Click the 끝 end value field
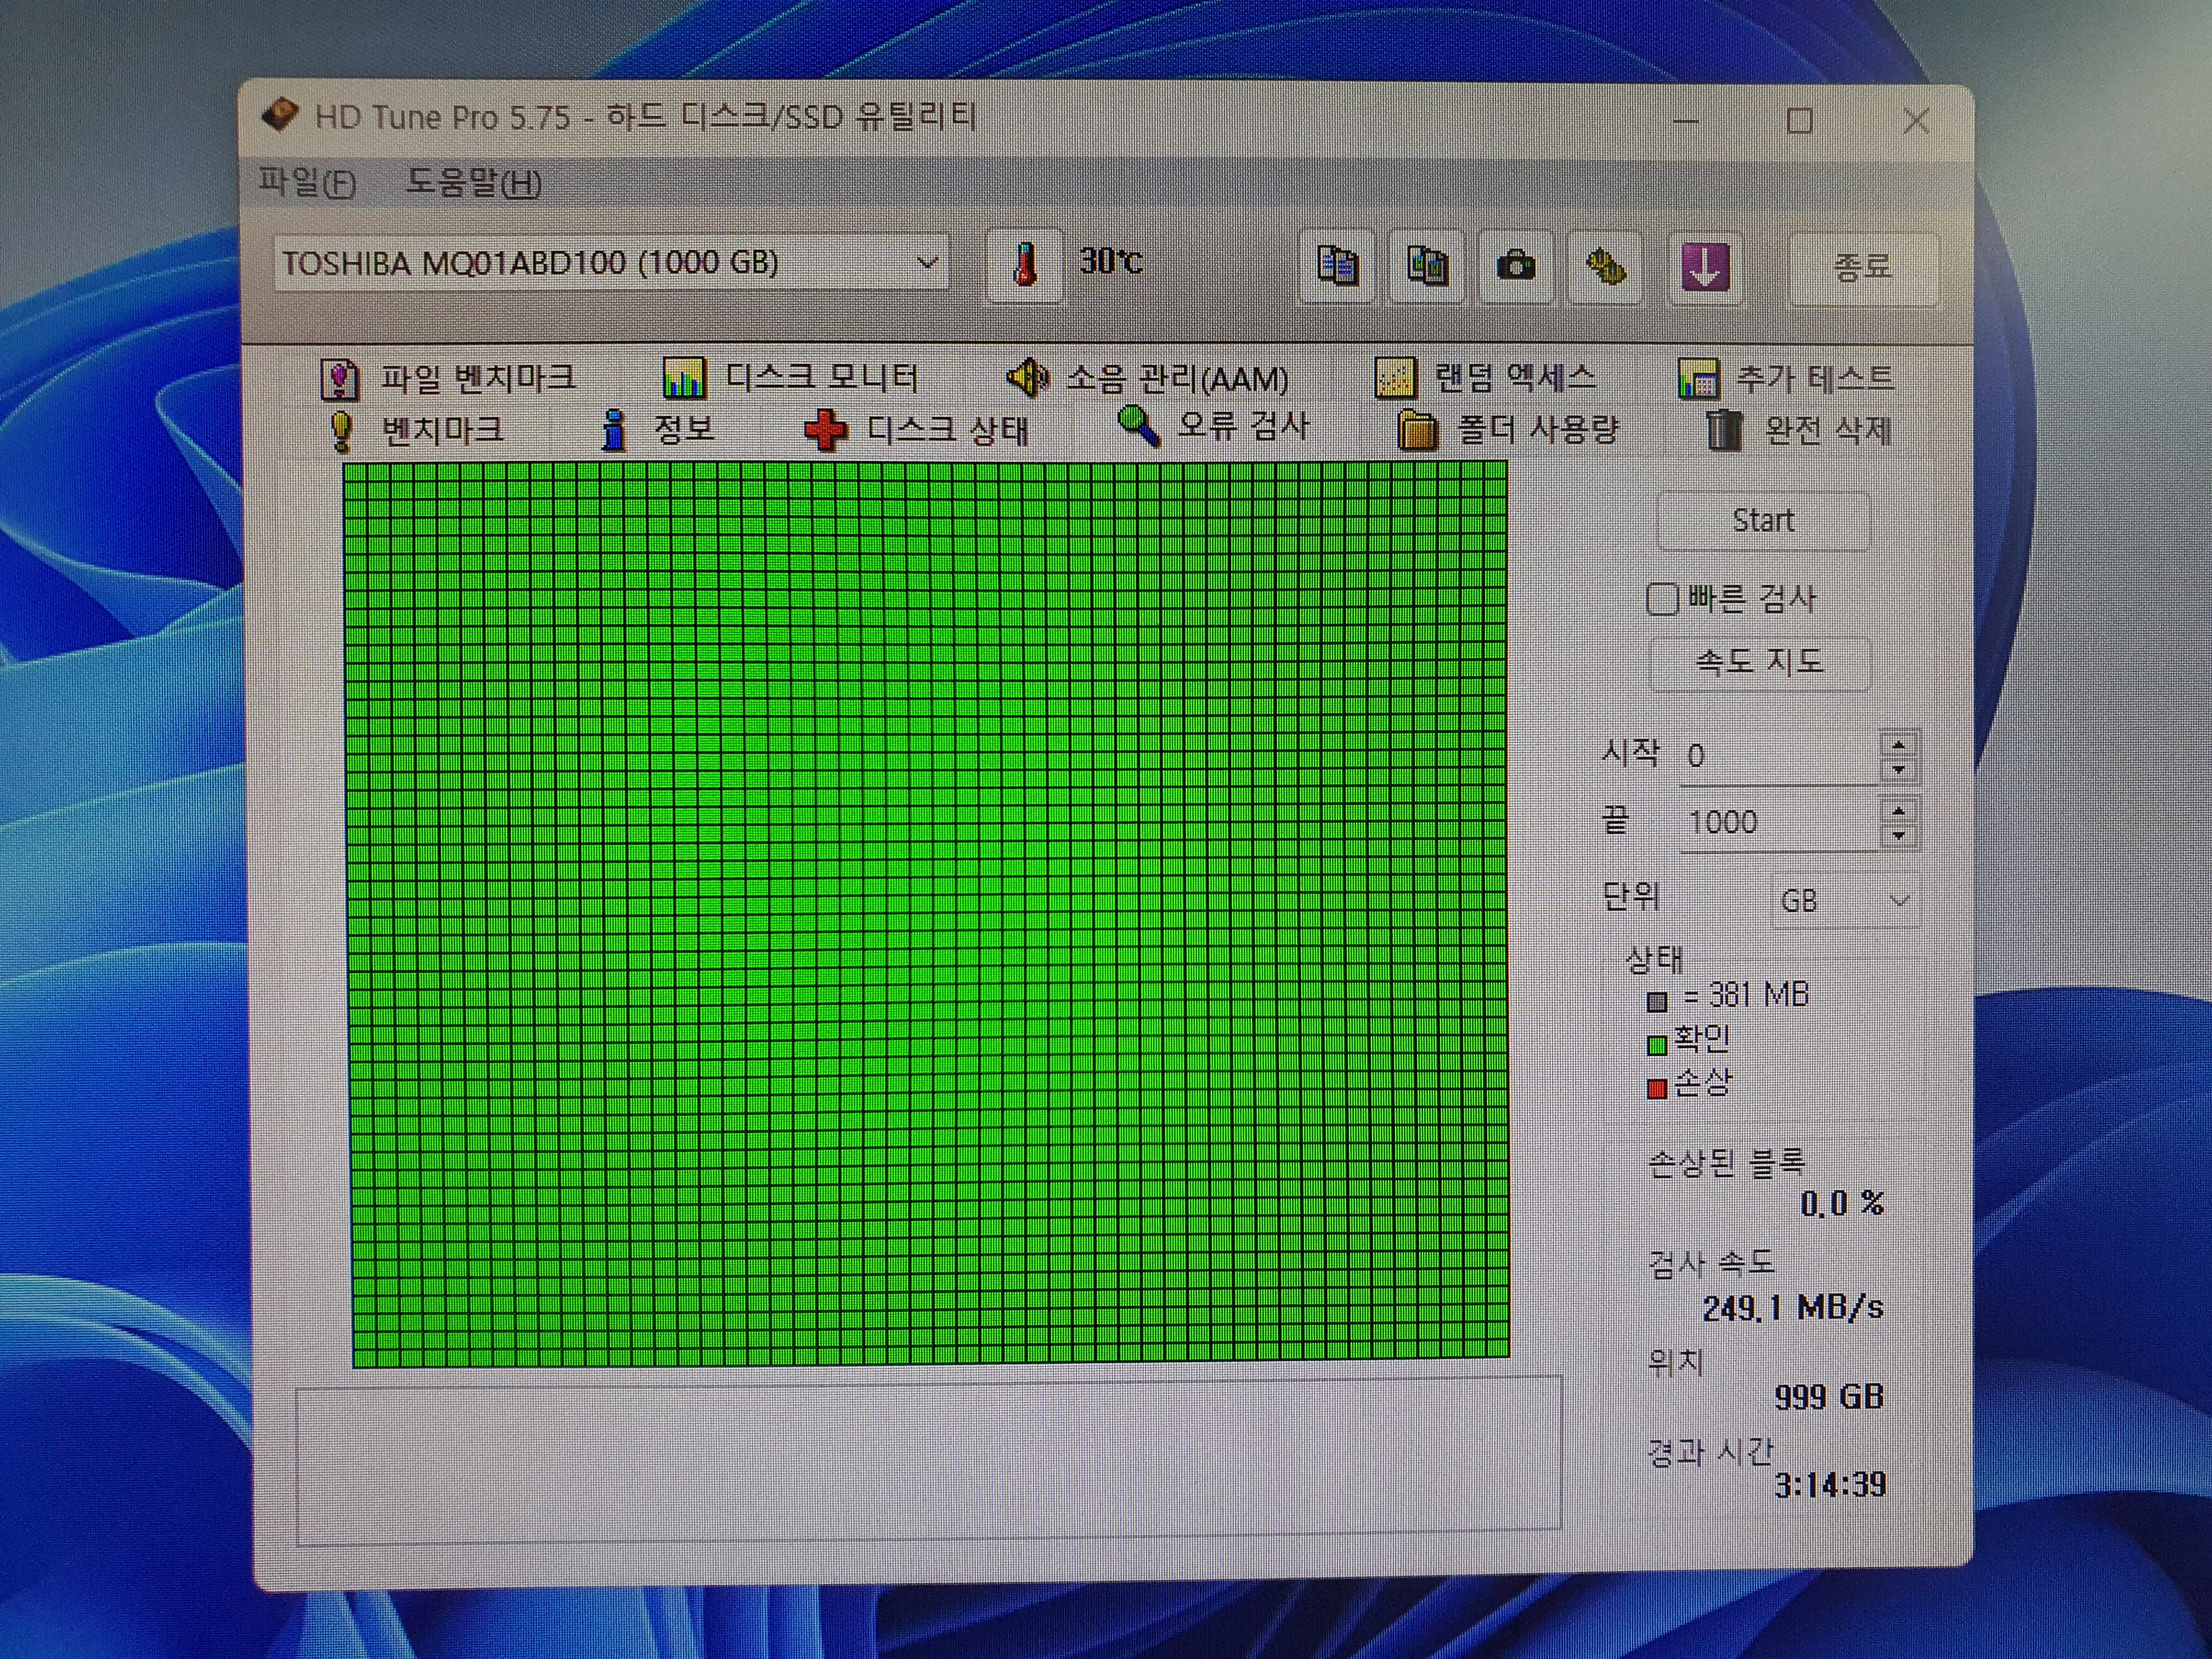 pos(1778,823)
